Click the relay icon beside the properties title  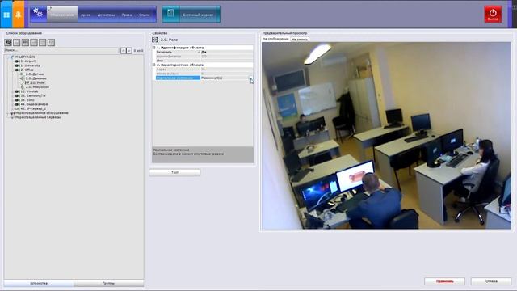pyautogui.click(x=155, y=40)
